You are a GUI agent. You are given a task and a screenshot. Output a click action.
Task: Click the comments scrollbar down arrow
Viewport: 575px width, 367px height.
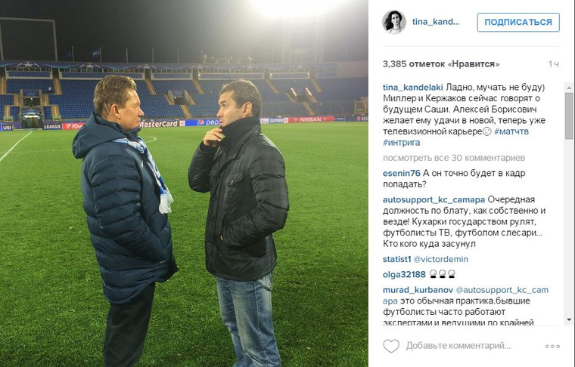[569, 319]
